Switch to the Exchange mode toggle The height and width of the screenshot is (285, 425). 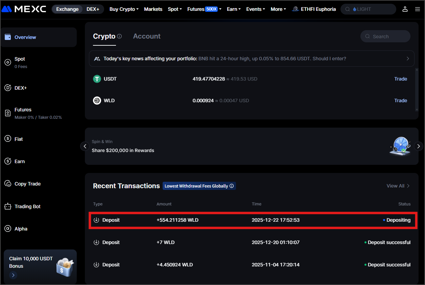(x=67, y=9)
